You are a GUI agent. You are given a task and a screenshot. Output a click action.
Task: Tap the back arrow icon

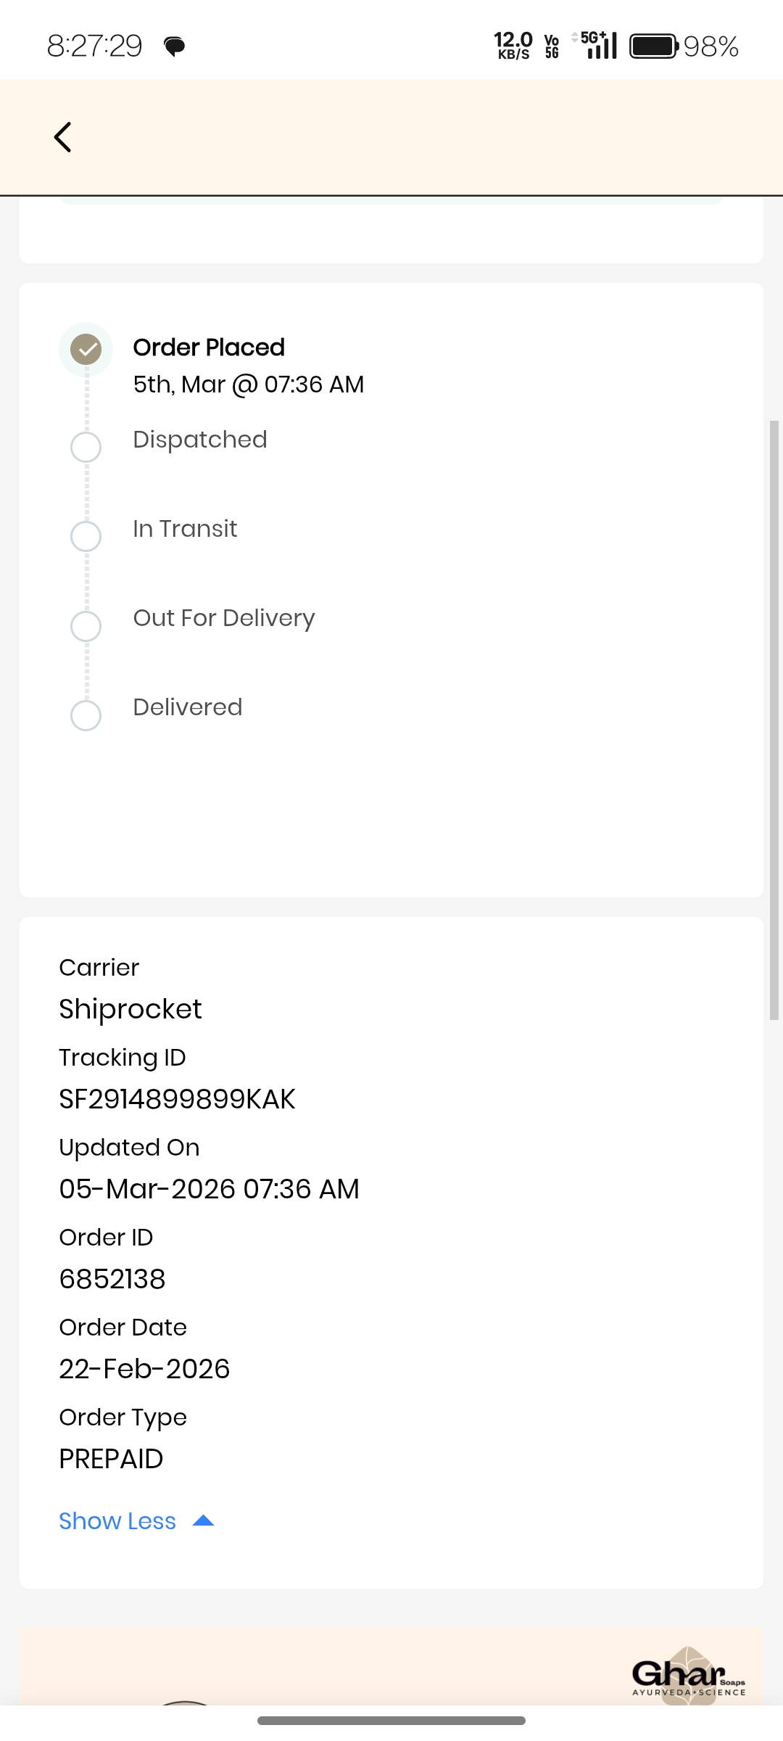point(63,137)
